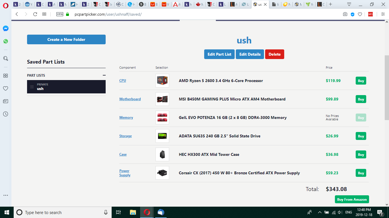Close the active pcpartpicker tab
This screenshot has height=218, width=389.
point(265,4)
